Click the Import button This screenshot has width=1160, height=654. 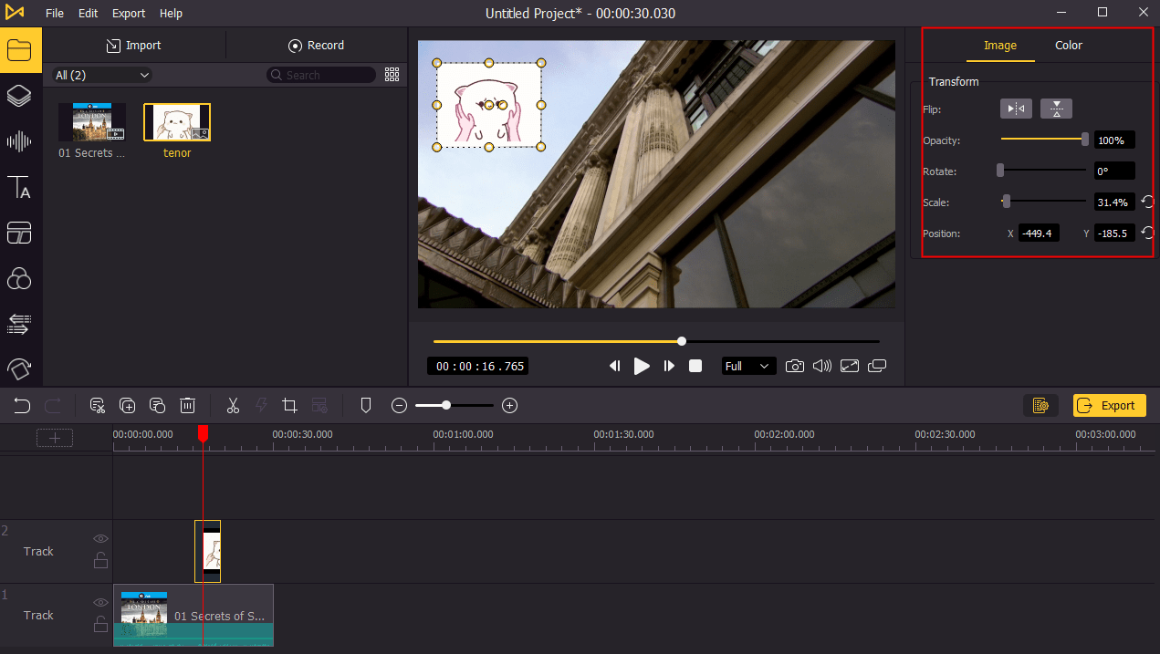coord(134,45)
